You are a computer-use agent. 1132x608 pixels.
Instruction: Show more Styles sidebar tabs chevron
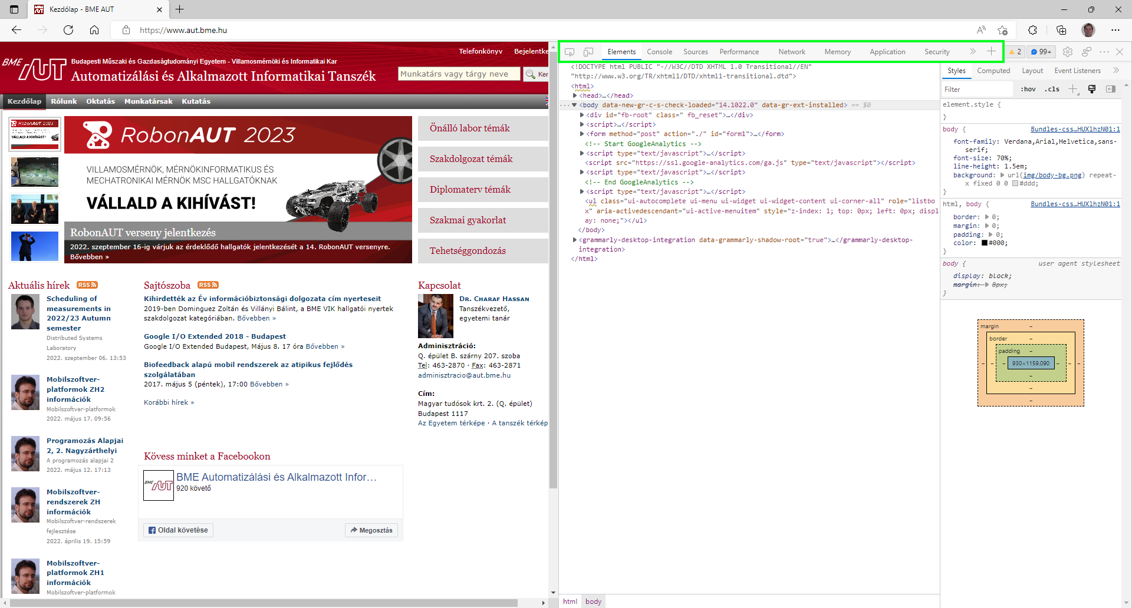coord(1116,71)
